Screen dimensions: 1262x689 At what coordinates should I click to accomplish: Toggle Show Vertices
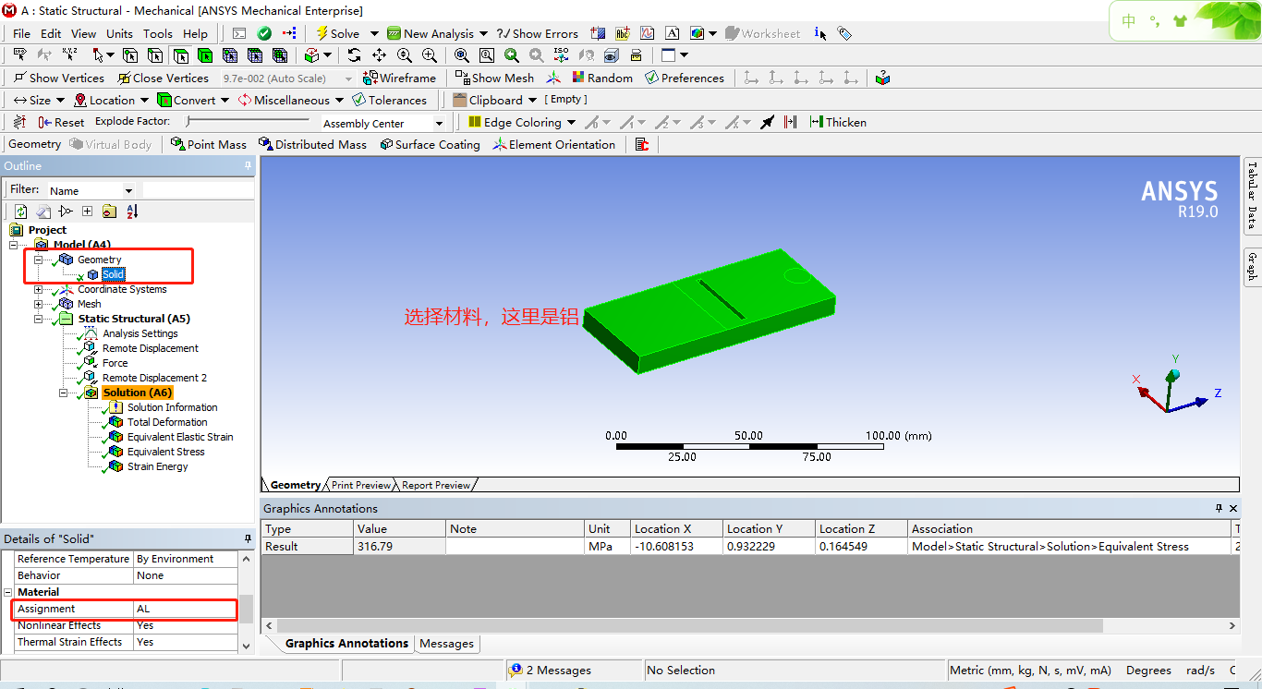57,78
